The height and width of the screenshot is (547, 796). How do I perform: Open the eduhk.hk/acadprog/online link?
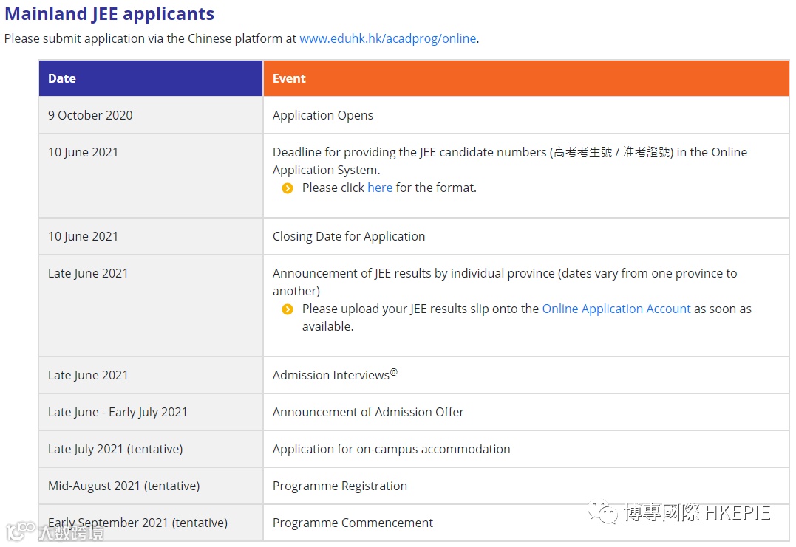click(387, 38)
